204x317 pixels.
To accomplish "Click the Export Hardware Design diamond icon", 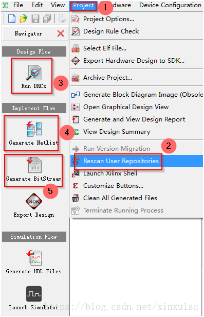I will (x=76, y=61).
